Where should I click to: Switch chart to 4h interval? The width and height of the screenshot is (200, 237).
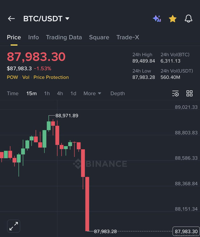[x=60, y=94]
